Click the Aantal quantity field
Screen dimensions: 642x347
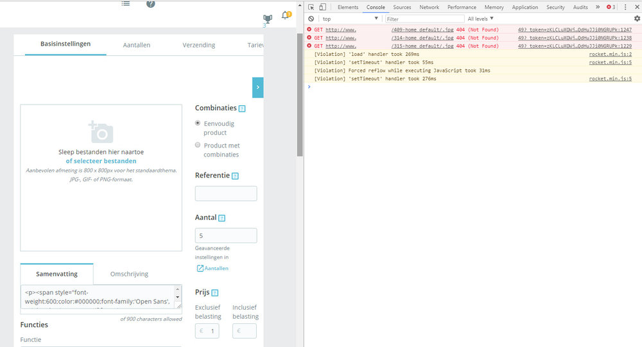[226, 235]
